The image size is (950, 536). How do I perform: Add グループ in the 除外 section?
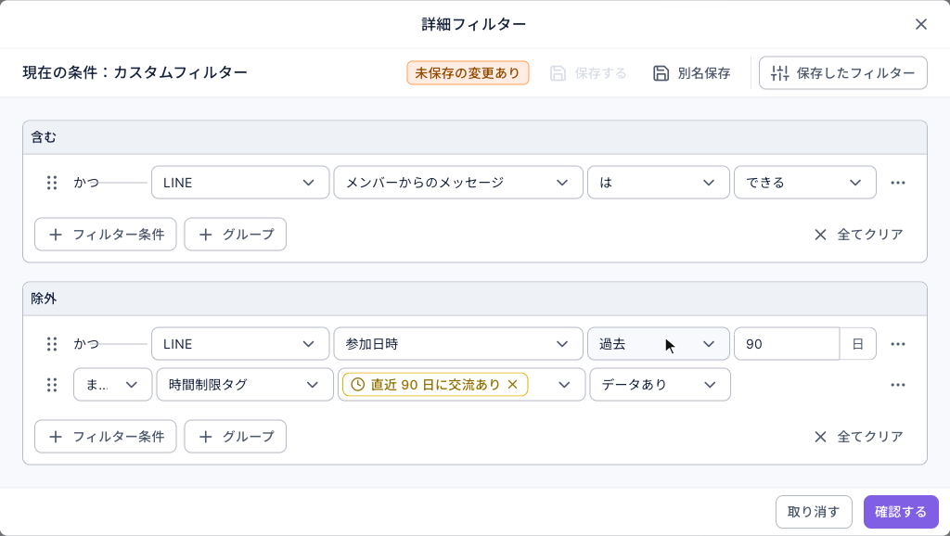tap(235, 437)
